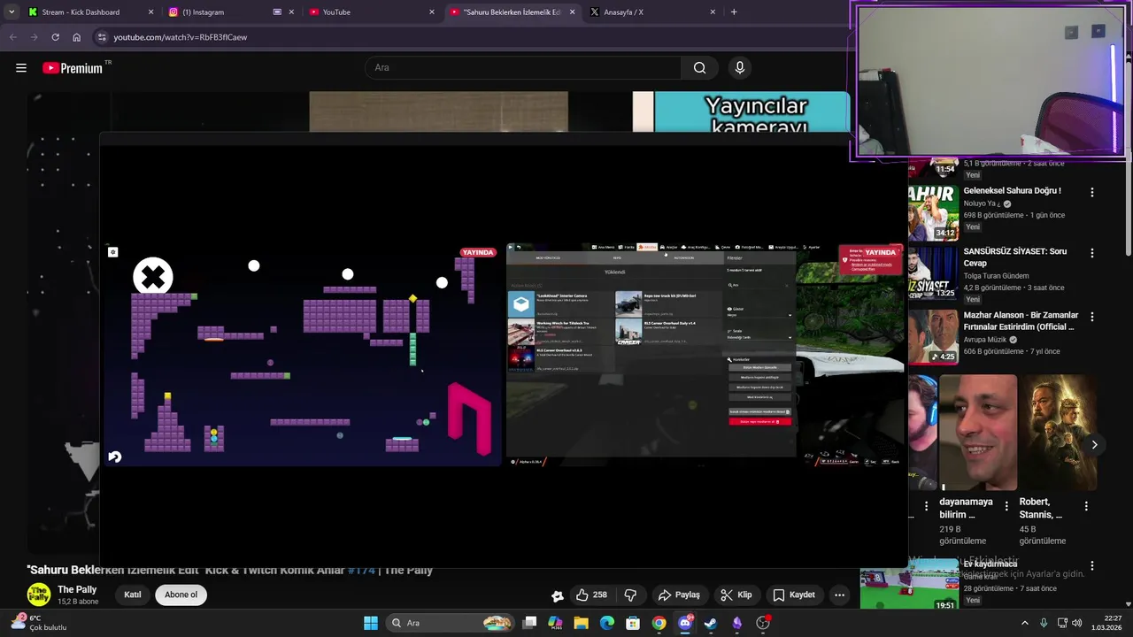Viewport: 1133px width, 637px height.
Task: Open site information icon in address bar
Action: [x=102, y=37]
